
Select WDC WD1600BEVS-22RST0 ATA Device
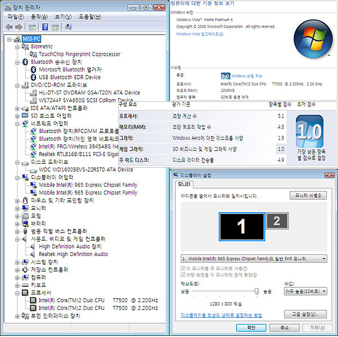86,170
